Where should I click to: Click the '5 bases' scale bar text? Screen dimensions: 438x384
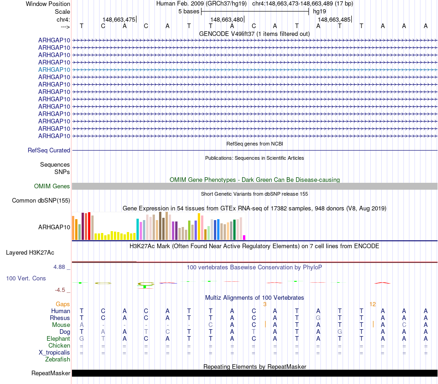tap(189, 12)
